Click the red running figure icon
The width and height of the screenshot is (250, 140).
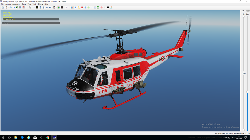(23, 7)
